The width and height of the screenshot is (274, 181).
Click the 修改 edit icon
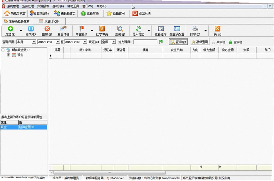31,29
